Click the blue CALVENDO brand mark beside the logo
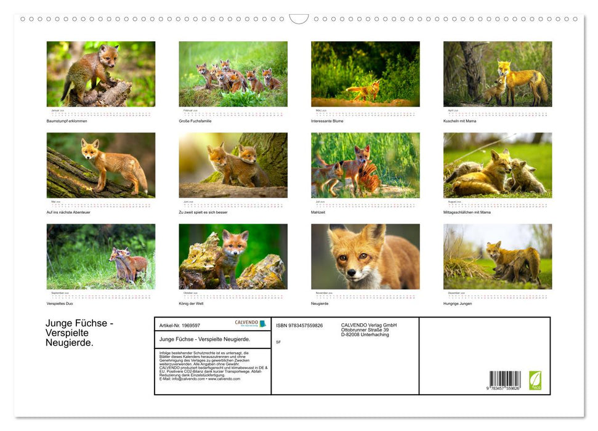This screenshot has height=431, width=598. coord(264,323)
